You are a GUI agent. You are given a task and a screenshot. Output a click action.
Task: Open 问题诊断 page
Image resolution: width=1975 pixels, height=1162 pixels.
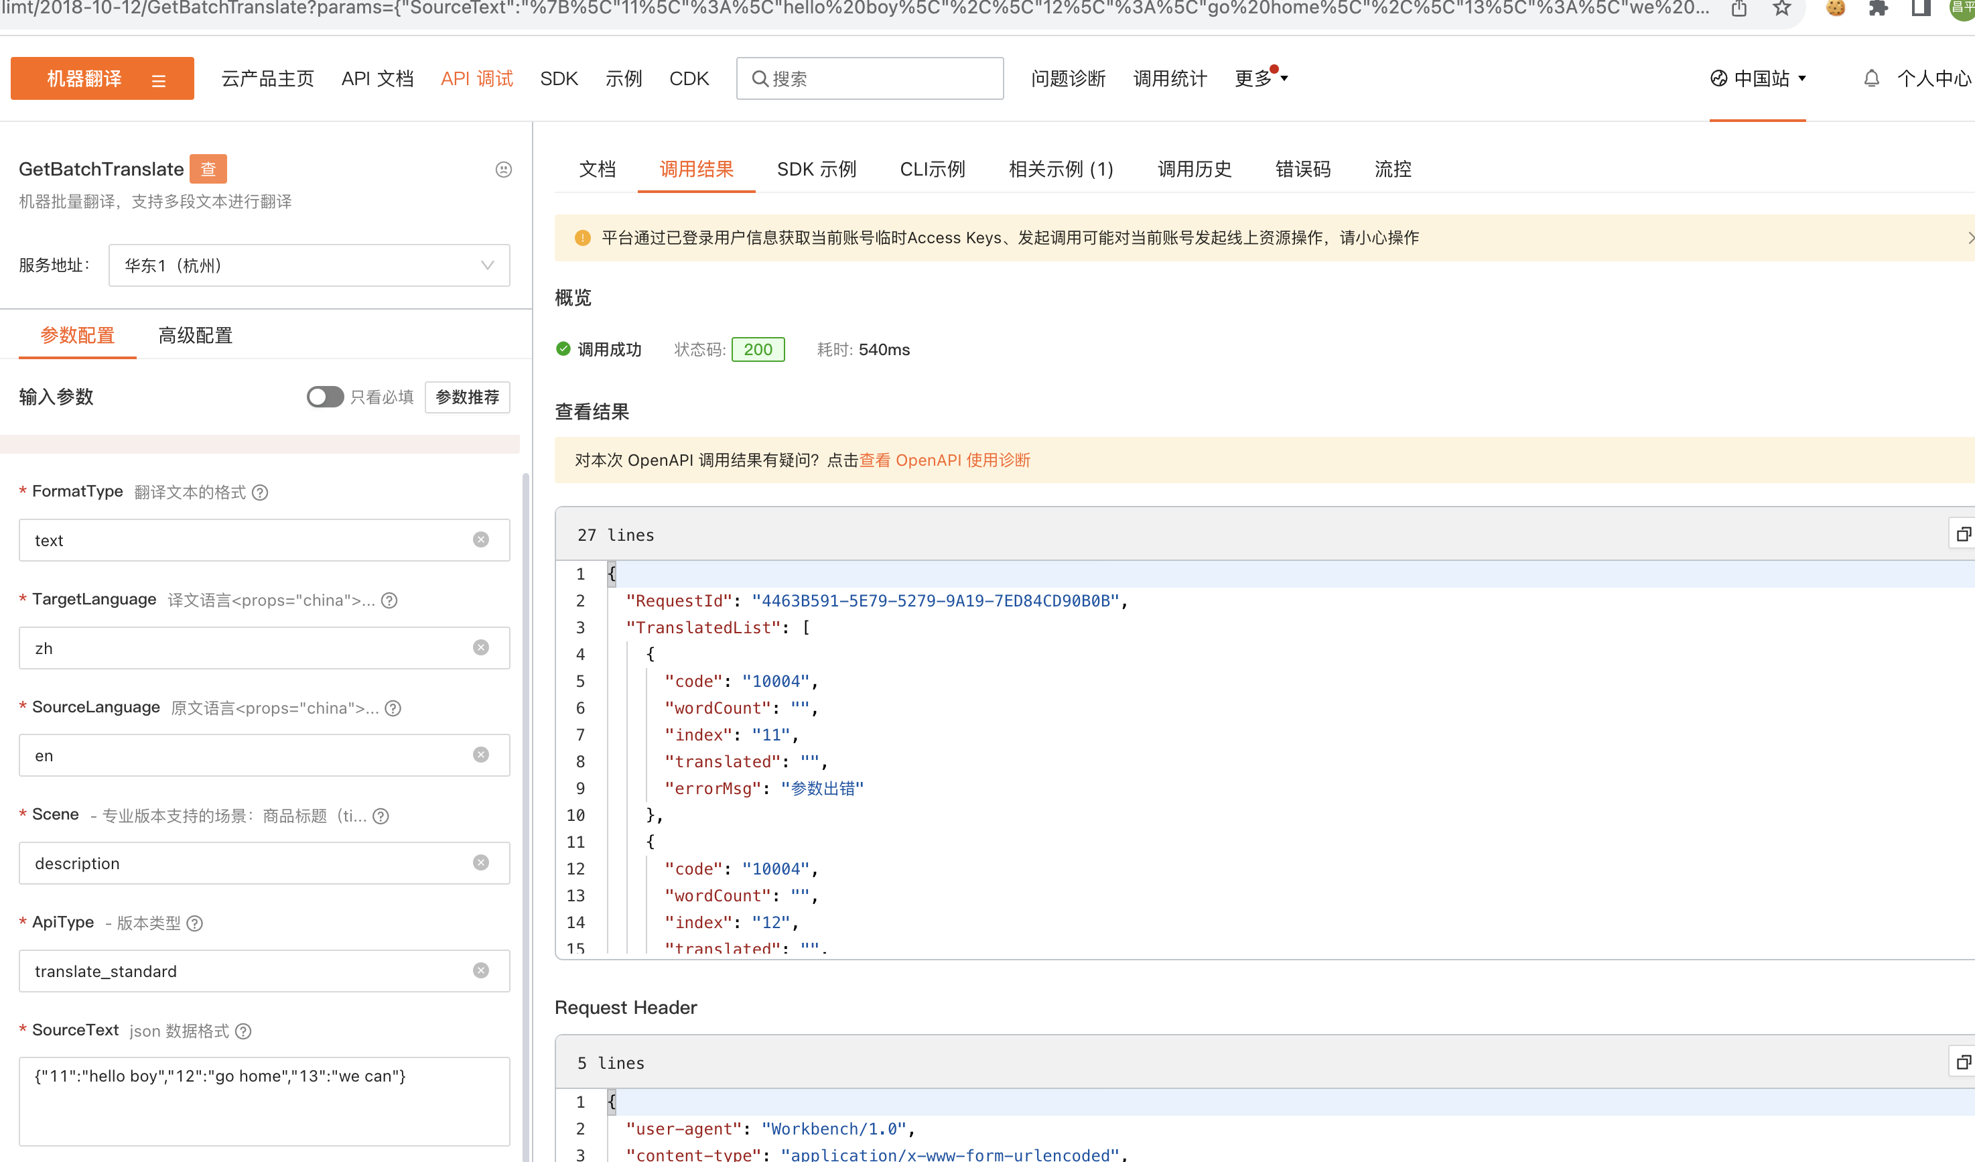[1068, 78]
